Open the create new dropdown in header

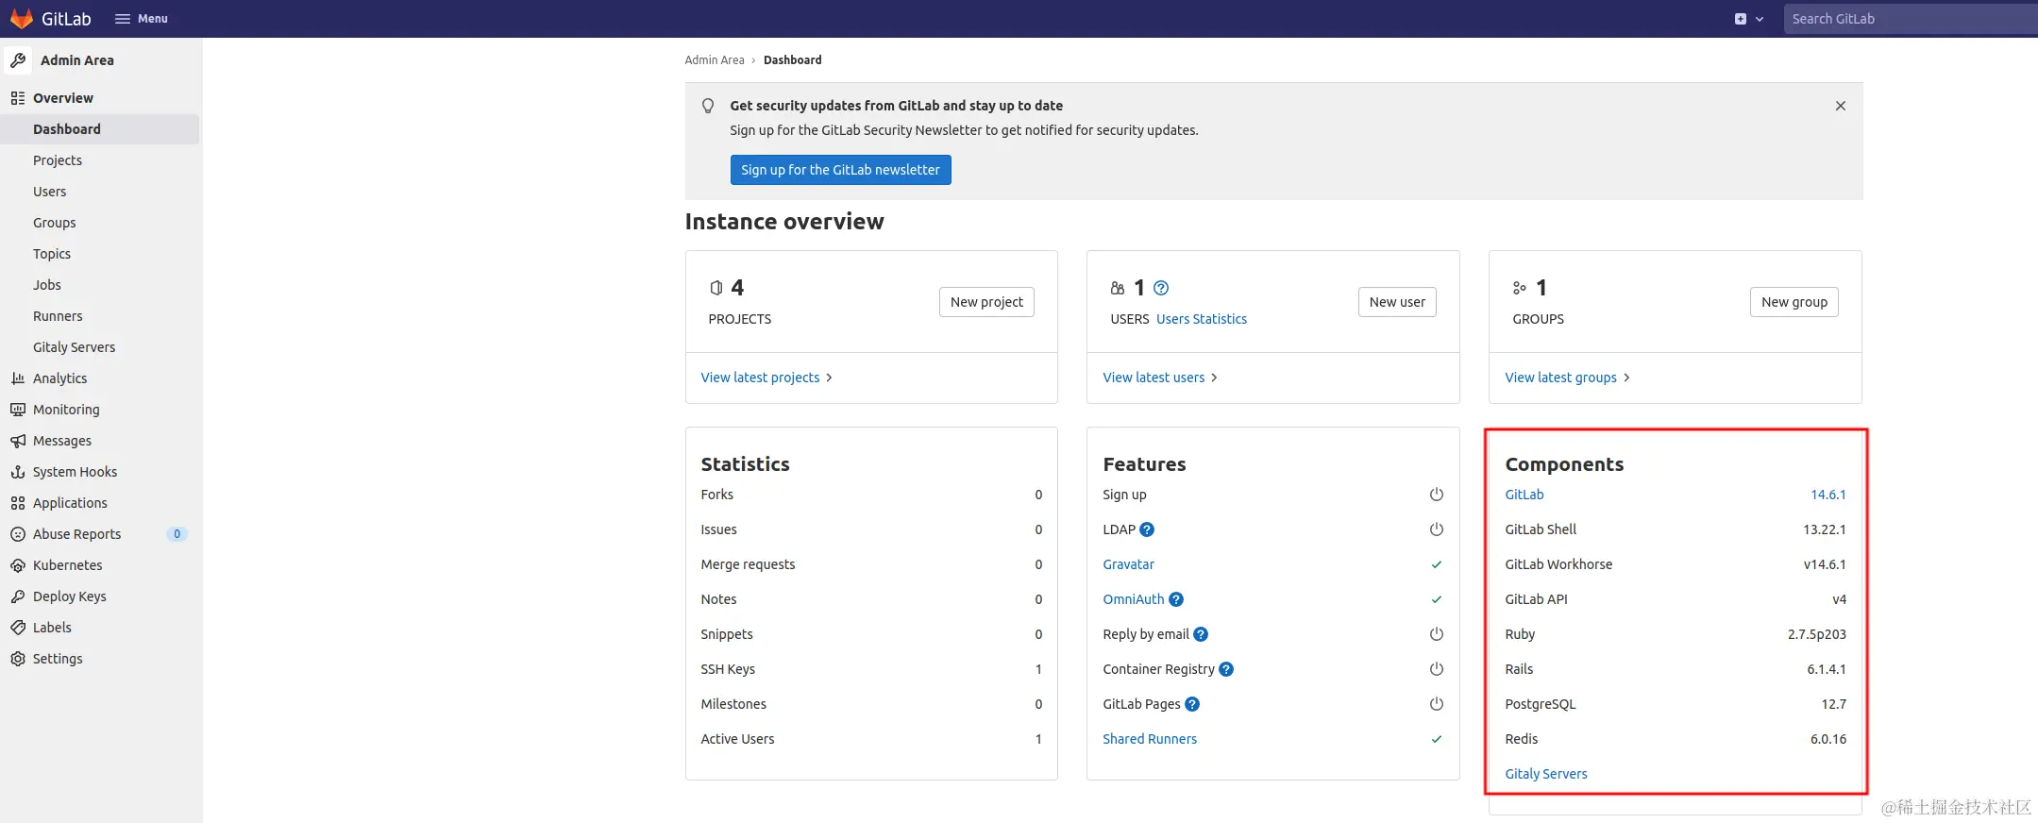tap(1748, 19)
